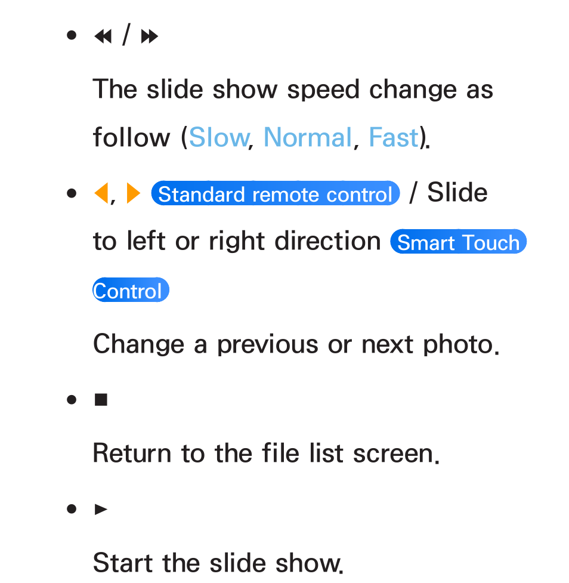Click the black stop square icon

pos(101,400)
